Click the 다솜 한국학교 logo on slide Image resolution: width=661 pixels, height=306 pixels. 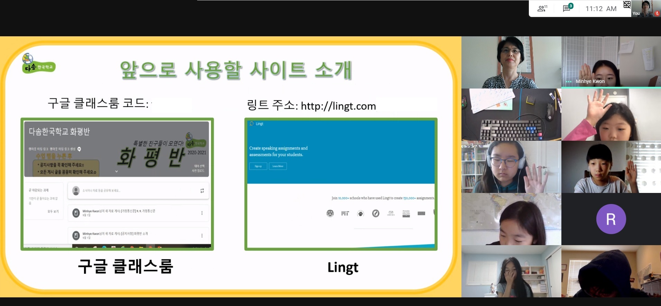pos(38,63)
